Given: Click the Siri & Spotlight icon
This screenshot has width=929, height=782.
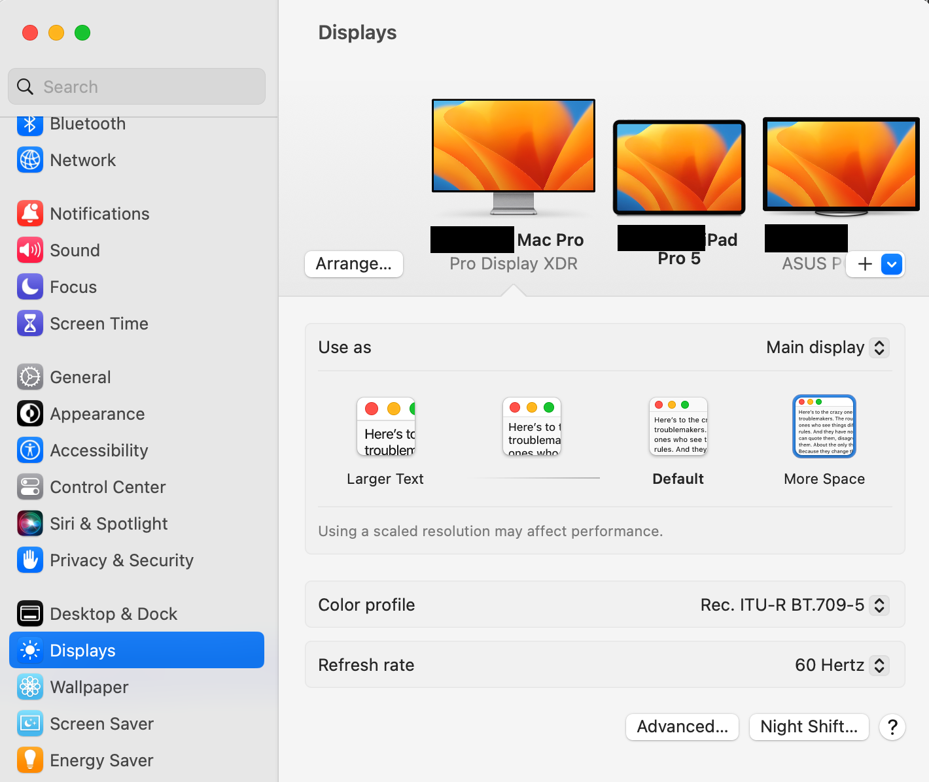Looking at the screenshot, I should click(30, 524).
